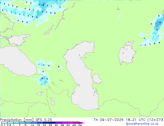Select the 40–45 mm magenta legend swatch

(70, 123)
